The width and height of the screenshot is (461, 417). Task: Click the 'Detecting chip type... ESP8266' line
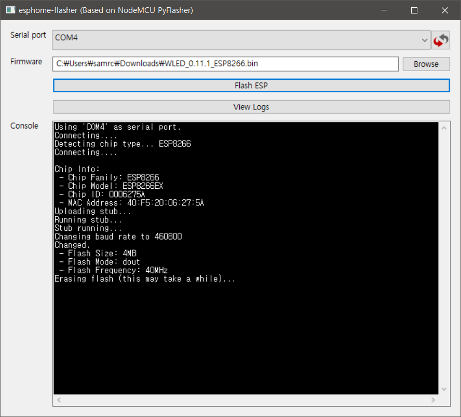(123, 144)
